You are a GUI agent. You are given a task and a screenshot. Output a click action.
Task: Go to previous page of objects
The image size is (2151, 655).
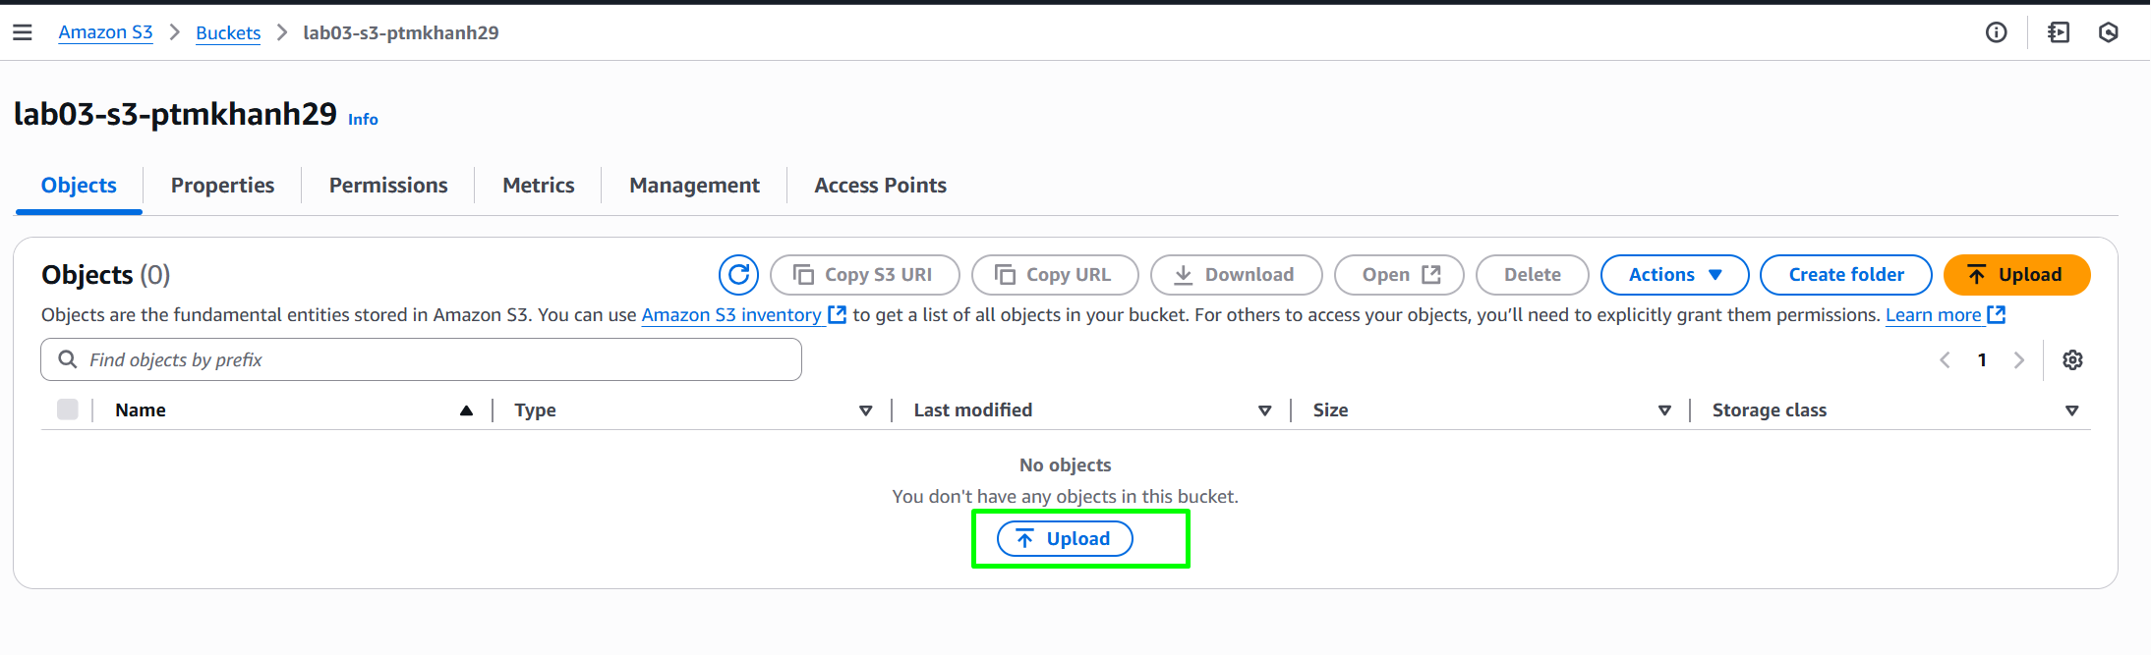tap(1945, 360)
